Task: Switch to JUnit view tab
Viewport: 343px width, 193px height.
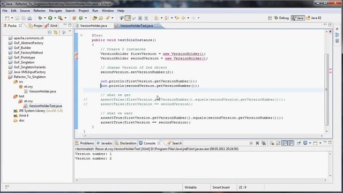Action: 51,26
